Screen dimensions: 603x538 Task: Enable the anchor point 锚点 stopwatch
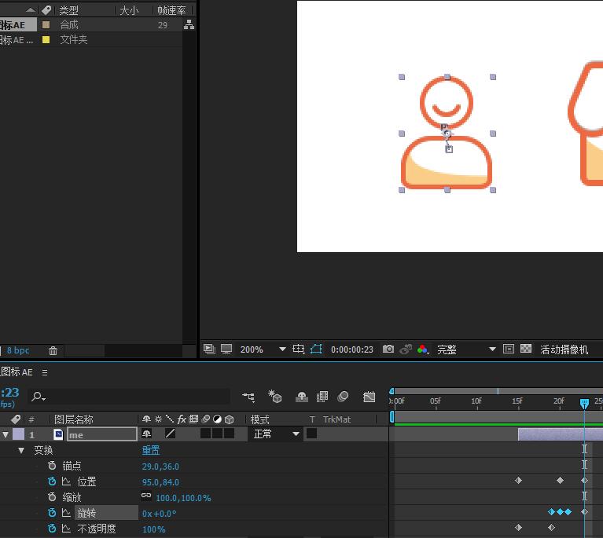coord(52,466)
